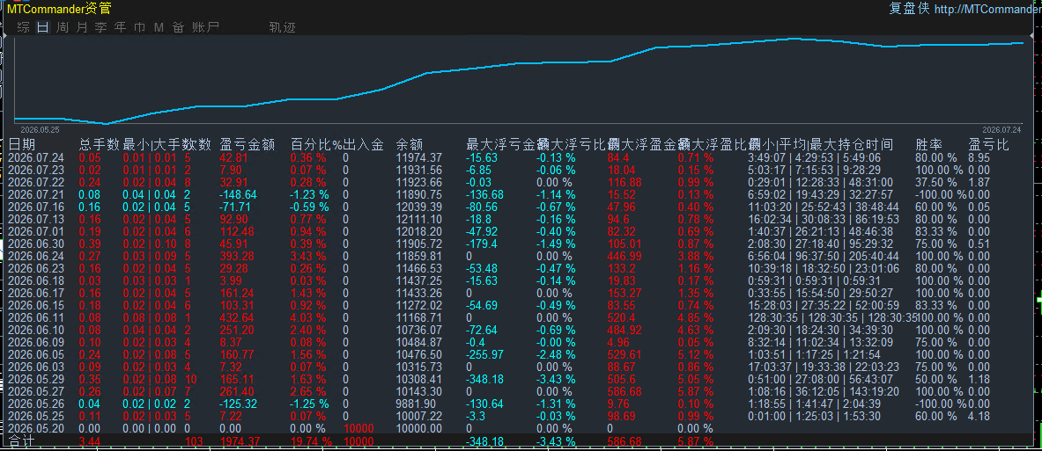Open the http://MTCommander link
This screenshot has height=451, width=1042.
click(x=987, y=9)
